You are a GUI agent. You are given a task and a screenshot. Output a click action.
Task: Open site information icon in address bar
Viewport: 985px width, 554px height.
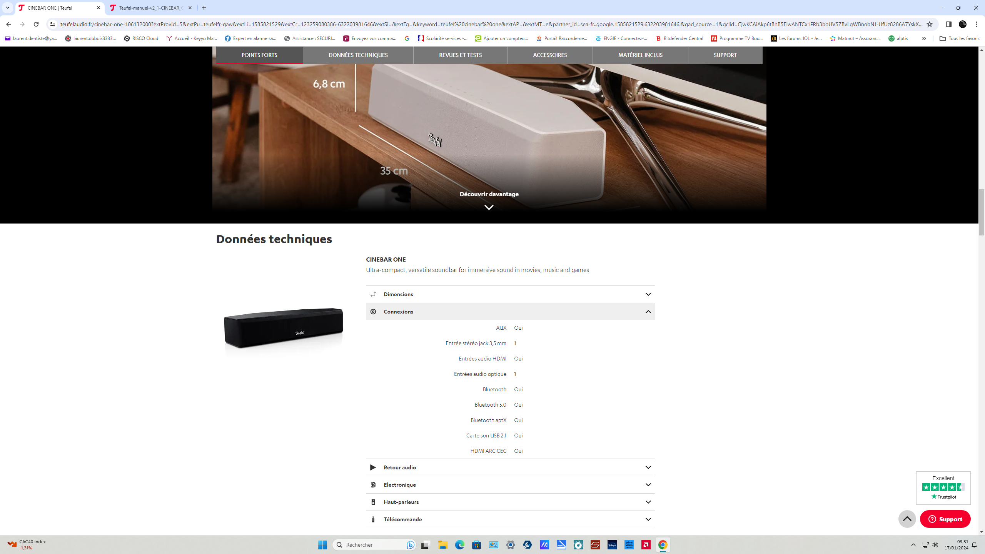coord(53,24)
